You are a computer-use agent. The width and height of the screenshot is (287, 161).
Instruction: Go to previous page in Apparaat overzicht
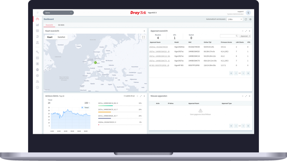click(x=236, y=73)
